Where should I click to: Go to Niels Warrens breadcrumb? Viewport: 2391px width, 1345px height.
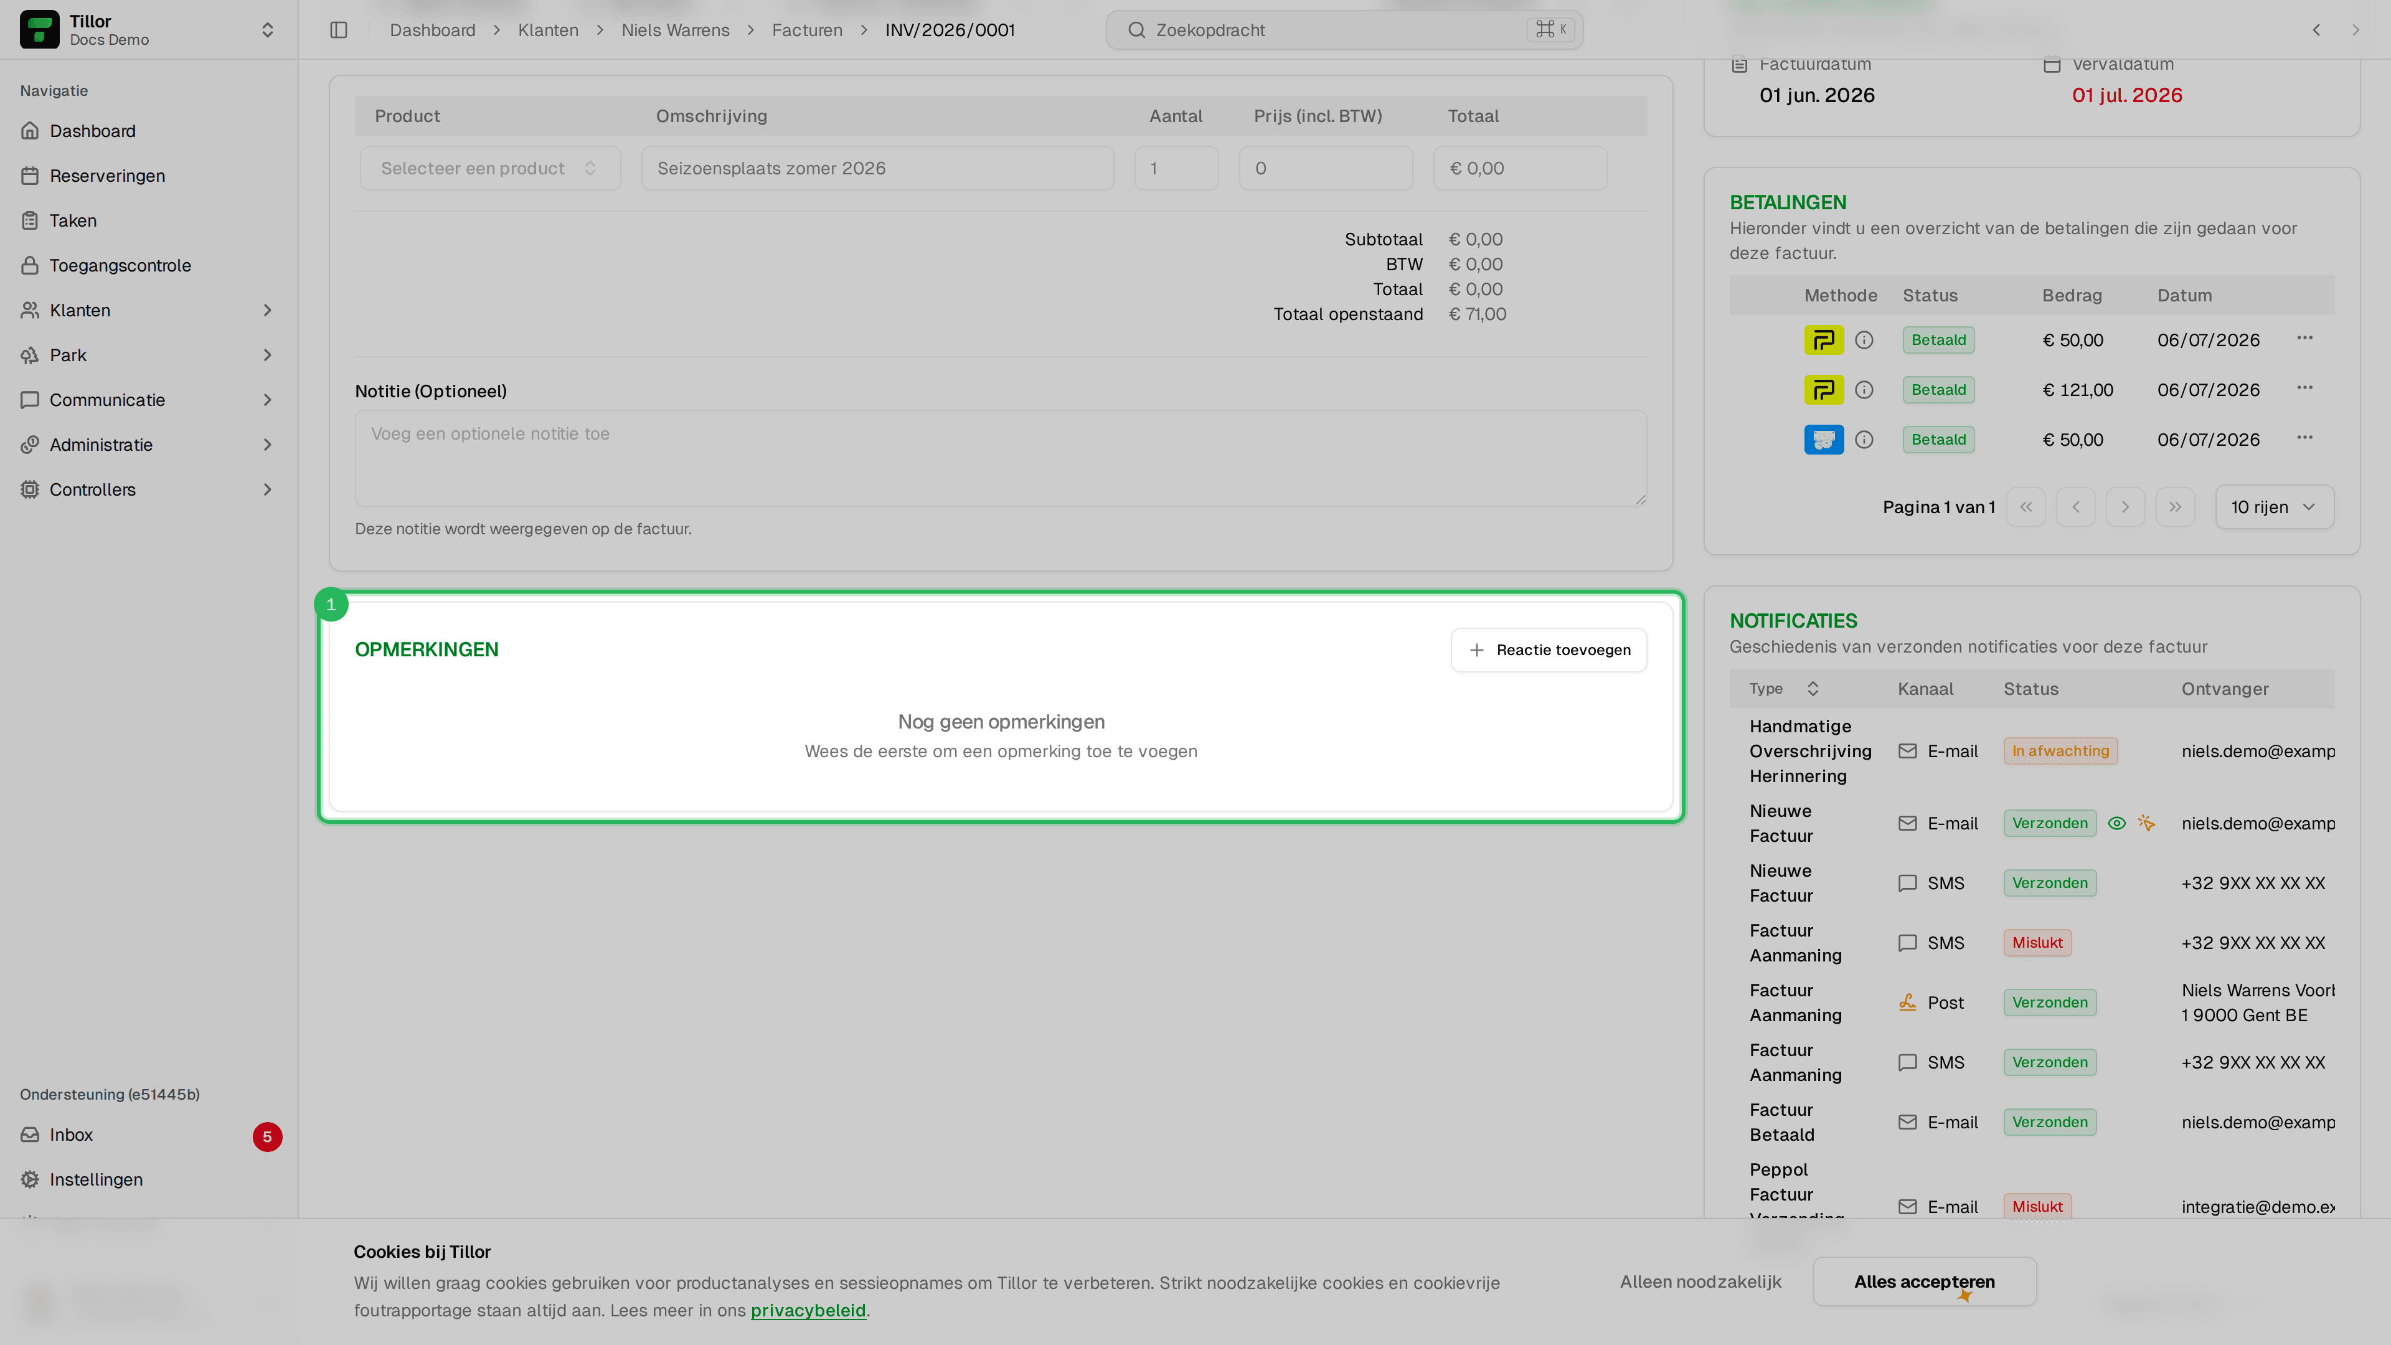pyautogui.click(x=675, y=30)
